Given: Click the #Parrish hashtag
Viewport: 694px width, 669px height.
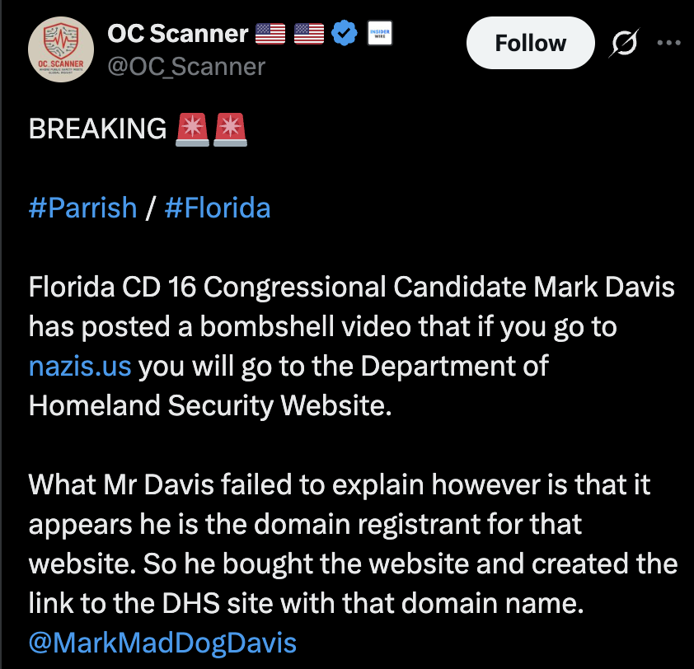Looking at the screenshot, I should tap(82, 208).
